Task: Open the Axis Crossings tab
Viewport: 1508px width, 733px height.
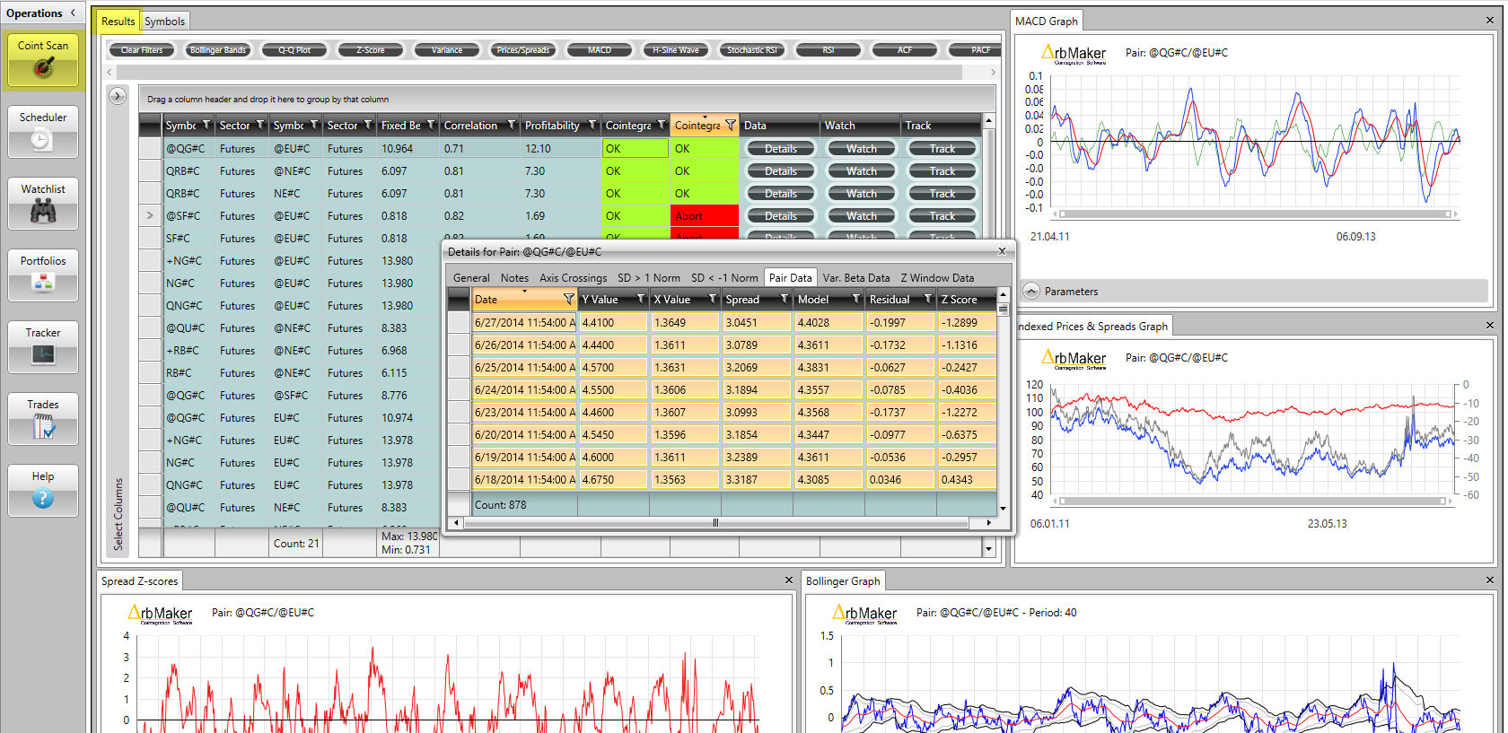Action: 573,278
